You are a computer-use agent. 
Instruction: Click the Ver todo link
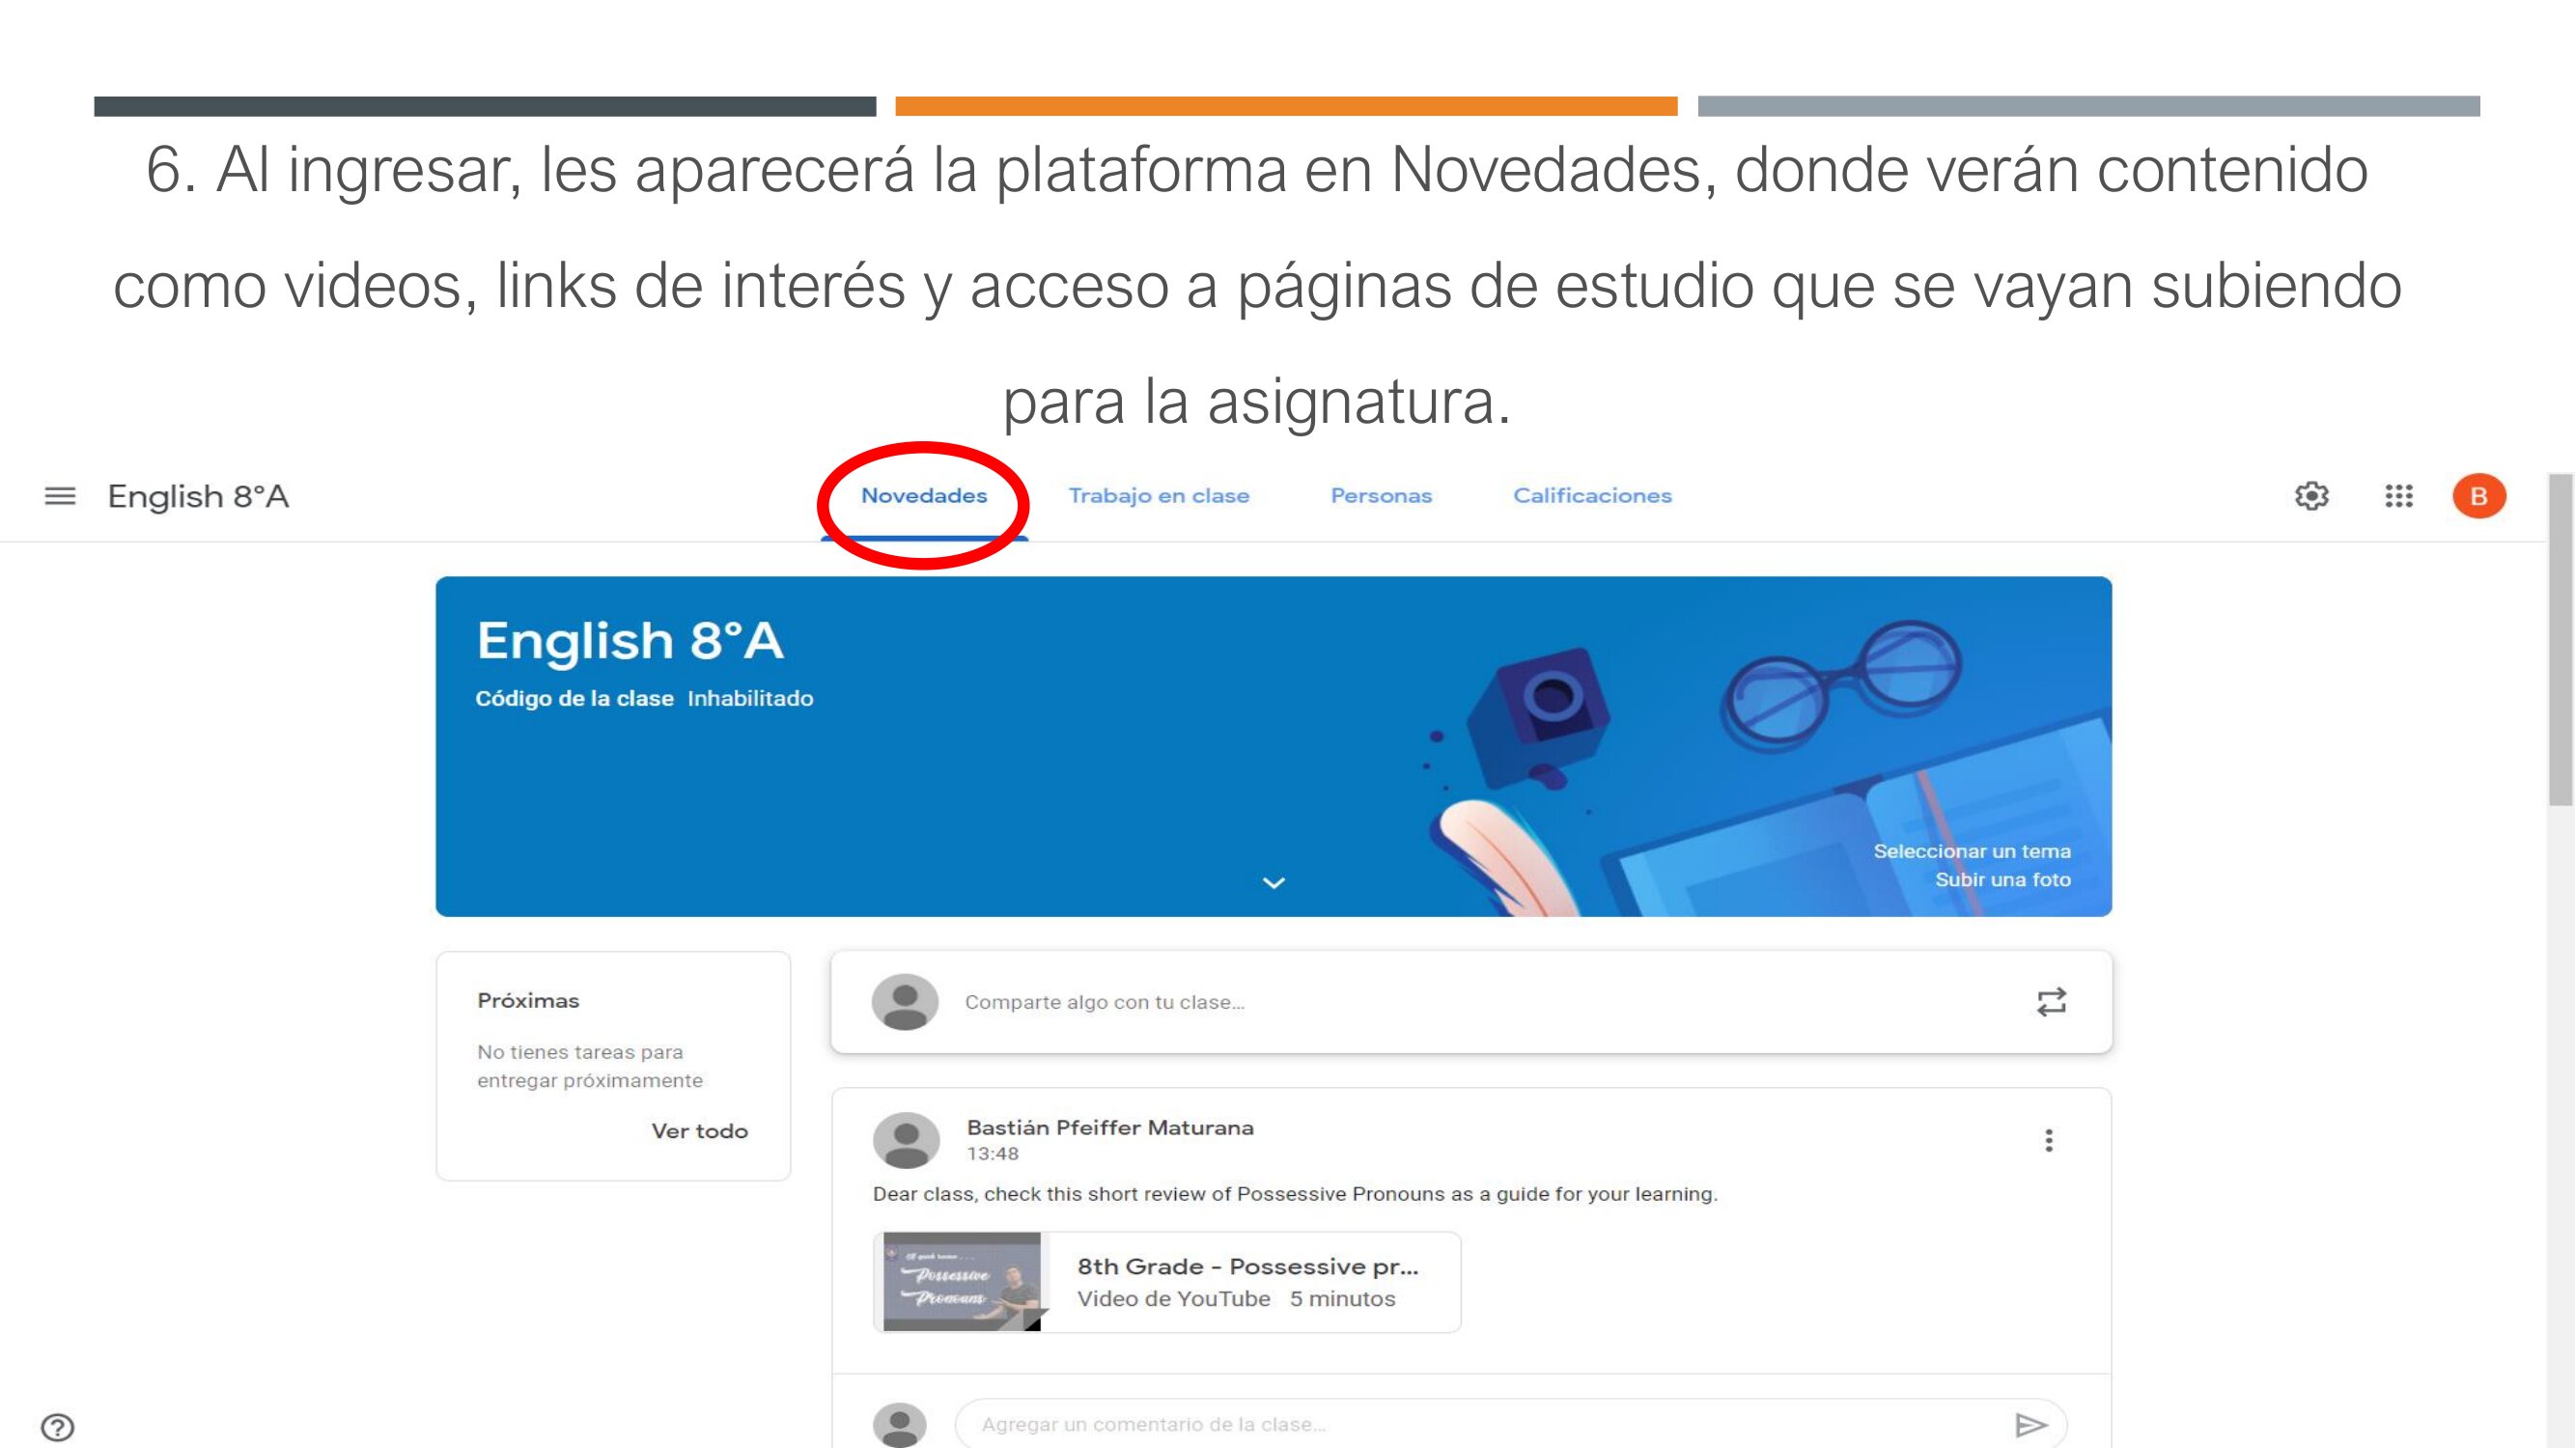699,1131
